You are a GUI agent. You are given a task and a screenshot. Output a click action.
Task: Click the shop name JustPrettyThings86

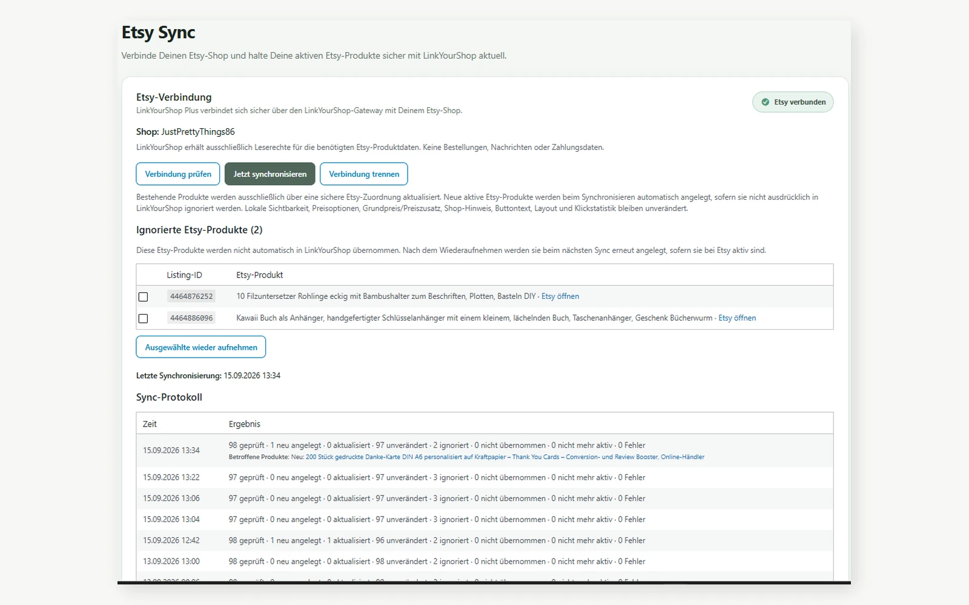click(x=198, y=132)
